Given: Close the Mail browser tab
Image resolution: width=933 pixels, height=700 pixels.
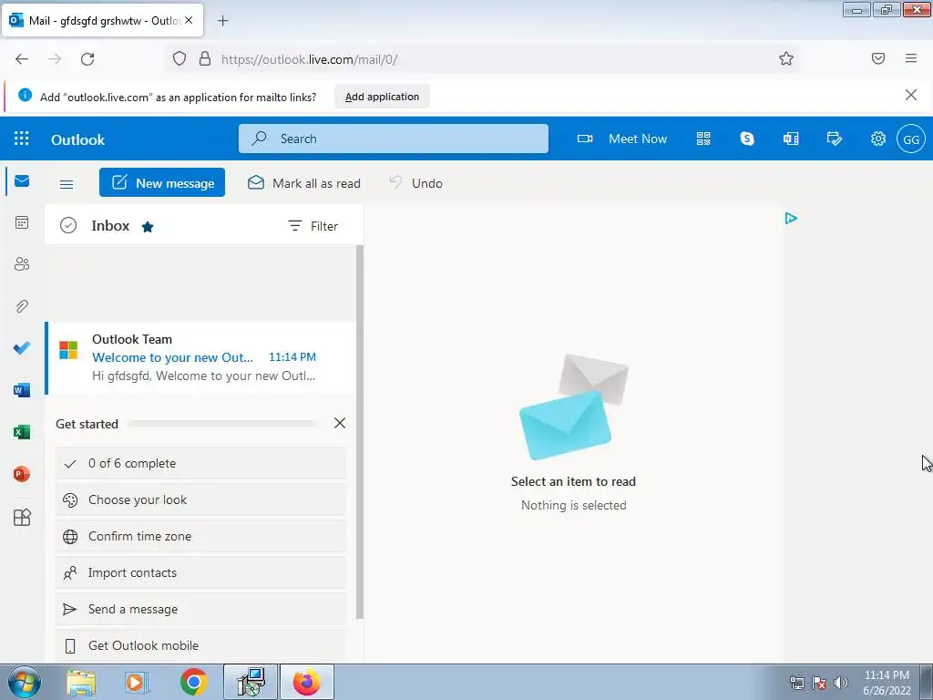Looking at the screenshot, I should click(189, 20).
